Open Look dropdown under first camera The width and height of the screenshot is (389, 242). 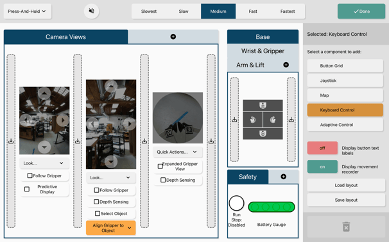pos(44,163)
